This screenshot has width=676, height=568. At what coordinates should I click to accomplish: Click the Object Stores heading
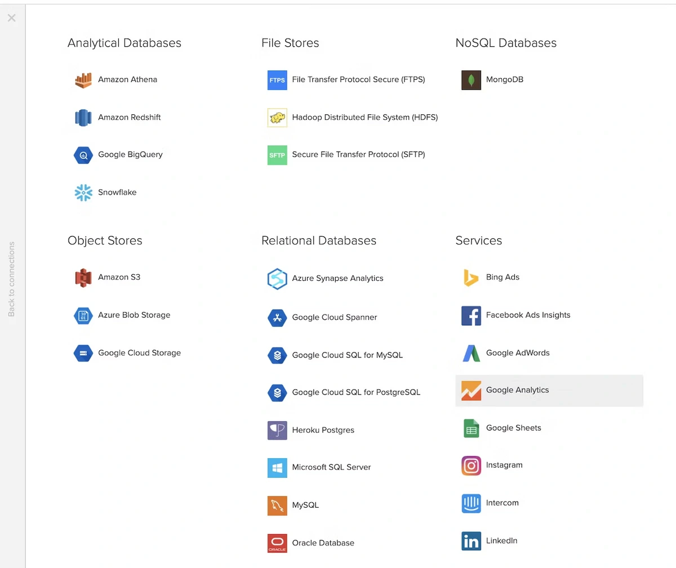point(105,241)
